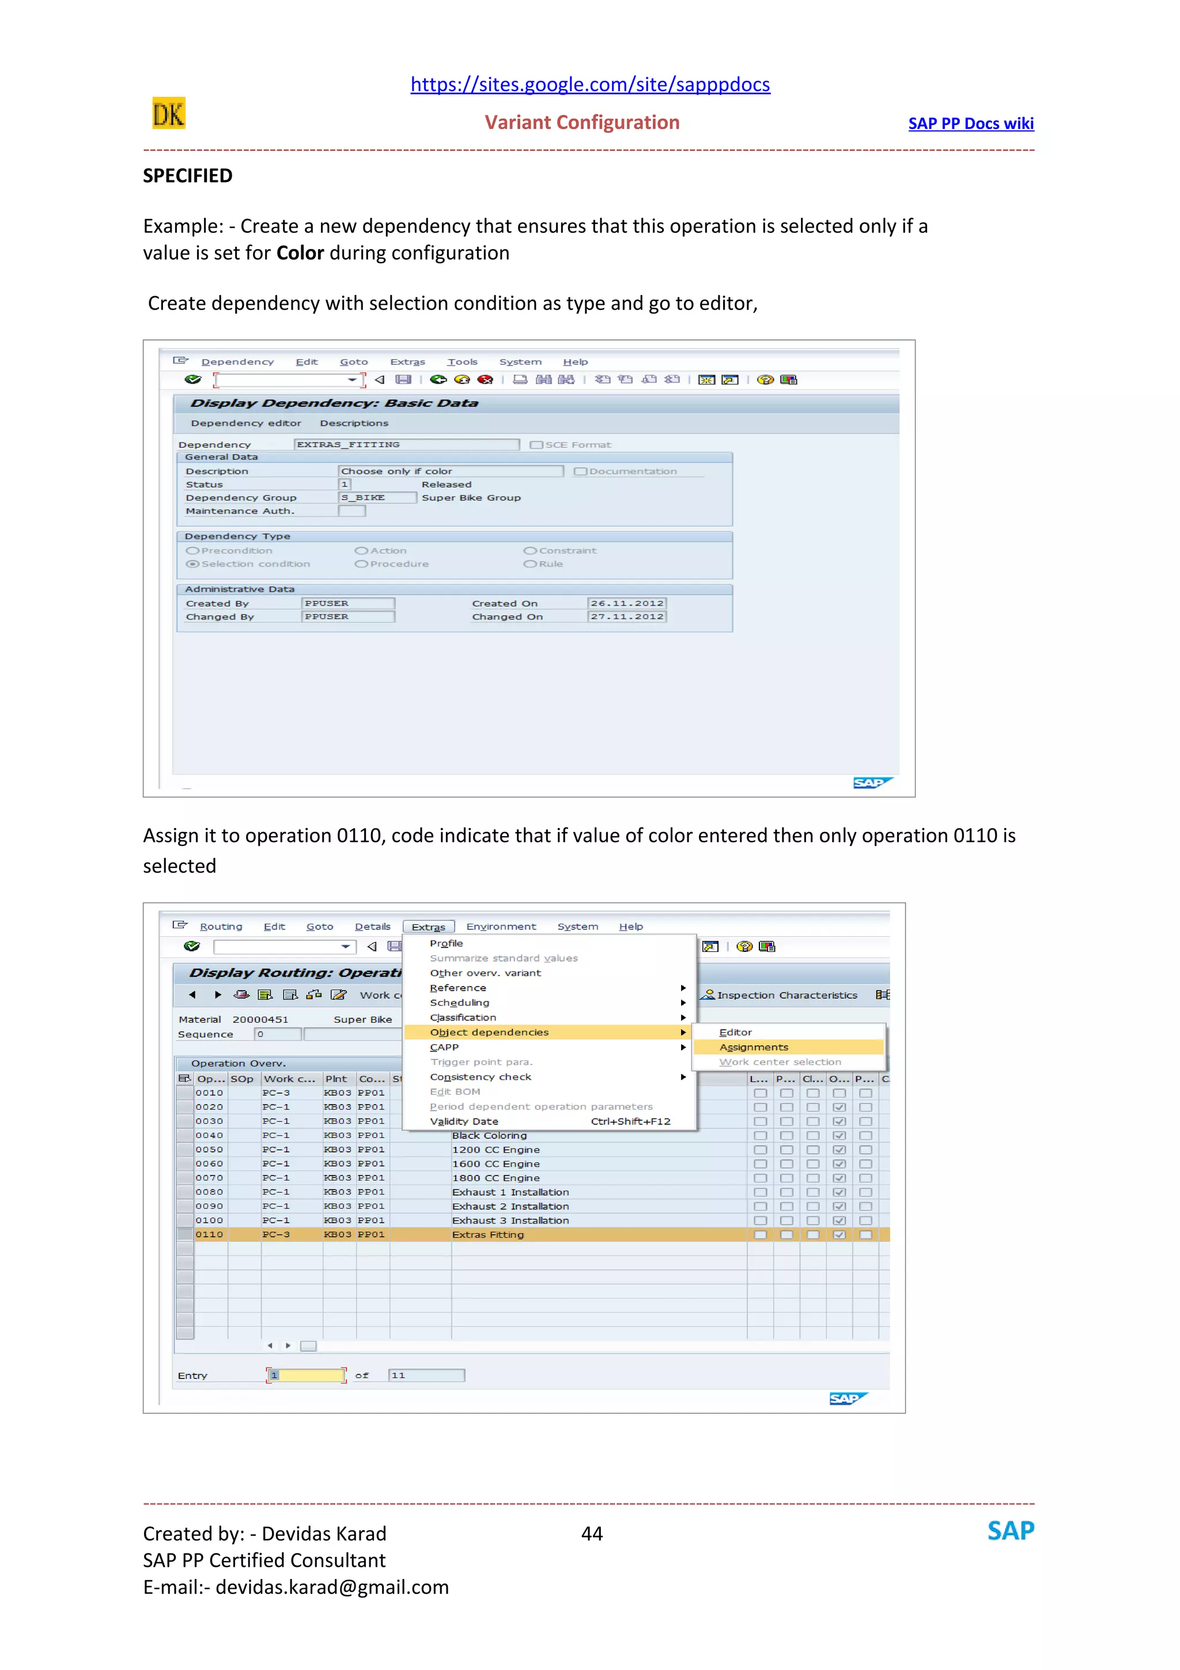Open command field dropdown in Dependency window
This screenshot has width=1180, height=1670.
352,380
